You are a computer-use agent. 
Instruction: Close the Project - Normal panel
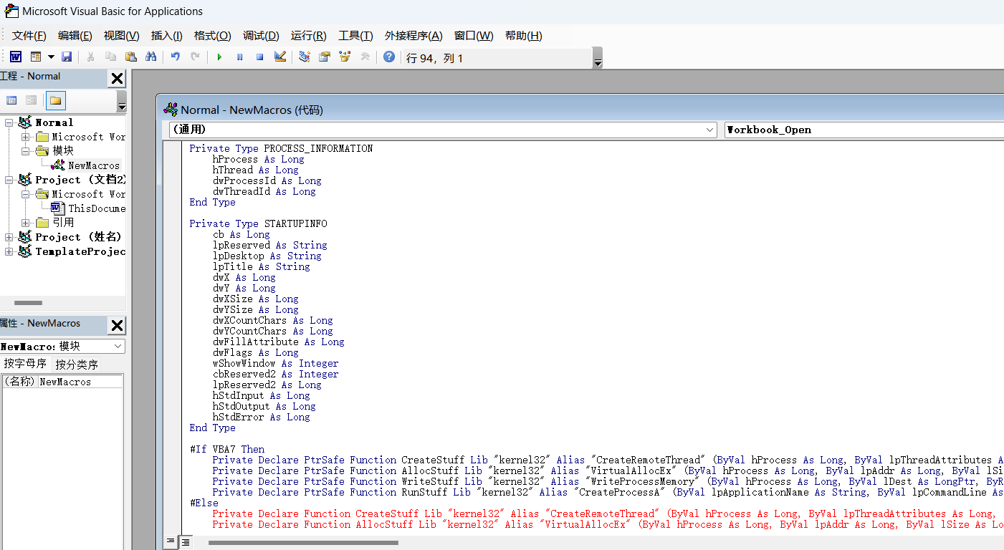point(117,79)
